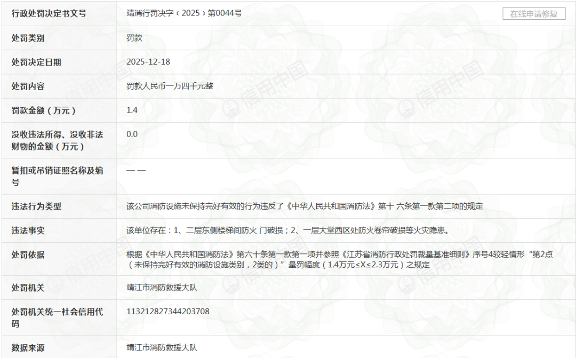Image resolution: width=576 pixels, height=358 pixels.
Task: Select 靖江市消防救援大队 in the 处罚机关 row
Action: [162, 288]
